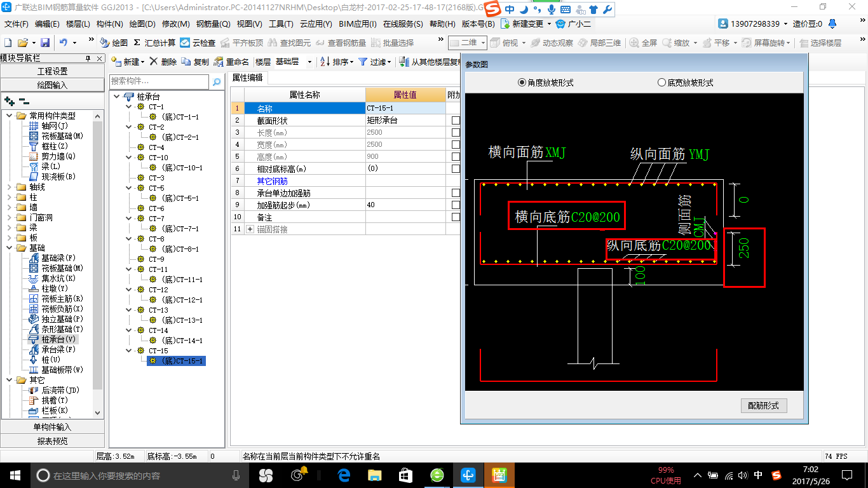Open Windows Start menu
This screenshot has width=868, height=488.
15,475
